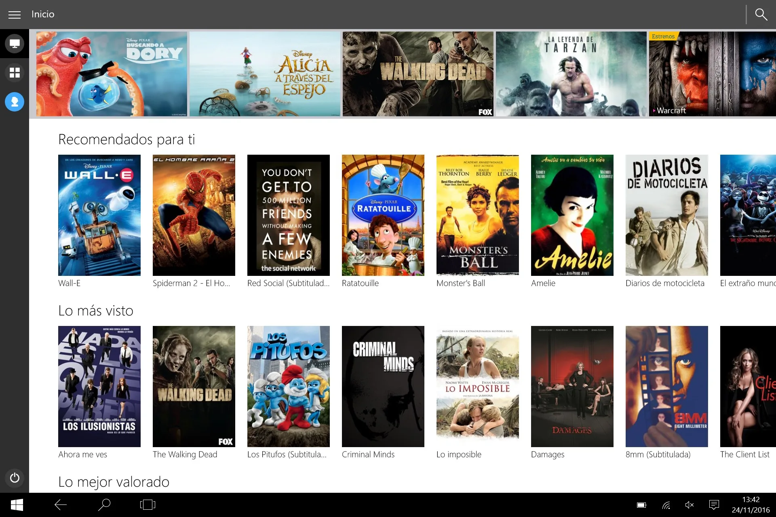Open the search magnifier in header
The image size is (776, 517).
761,15
